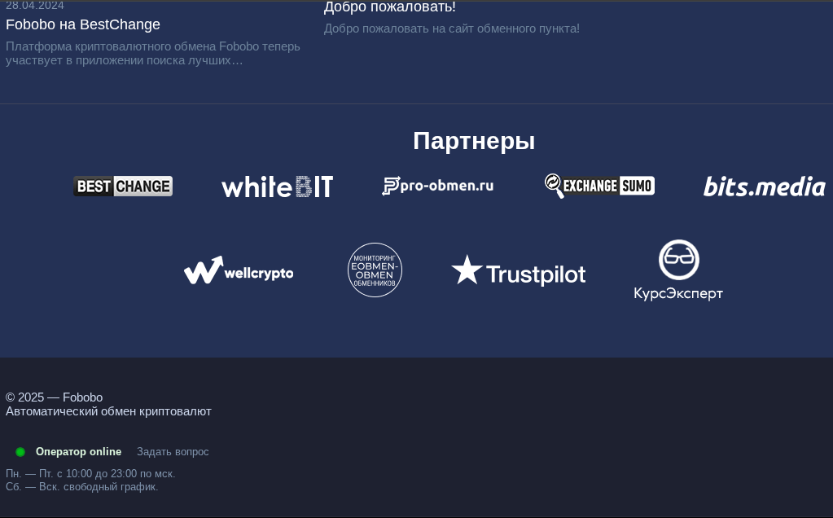The width and height of the screenshot is (833, 518).
Task: Open the Trustpilot partner logo
Action: (x=519, y=271)
